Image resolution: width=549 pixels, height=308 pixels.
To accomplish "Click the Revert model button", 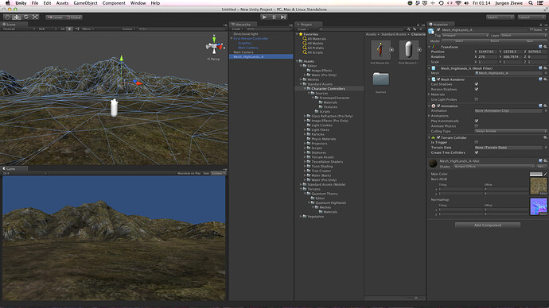I will tap(494, 40).
